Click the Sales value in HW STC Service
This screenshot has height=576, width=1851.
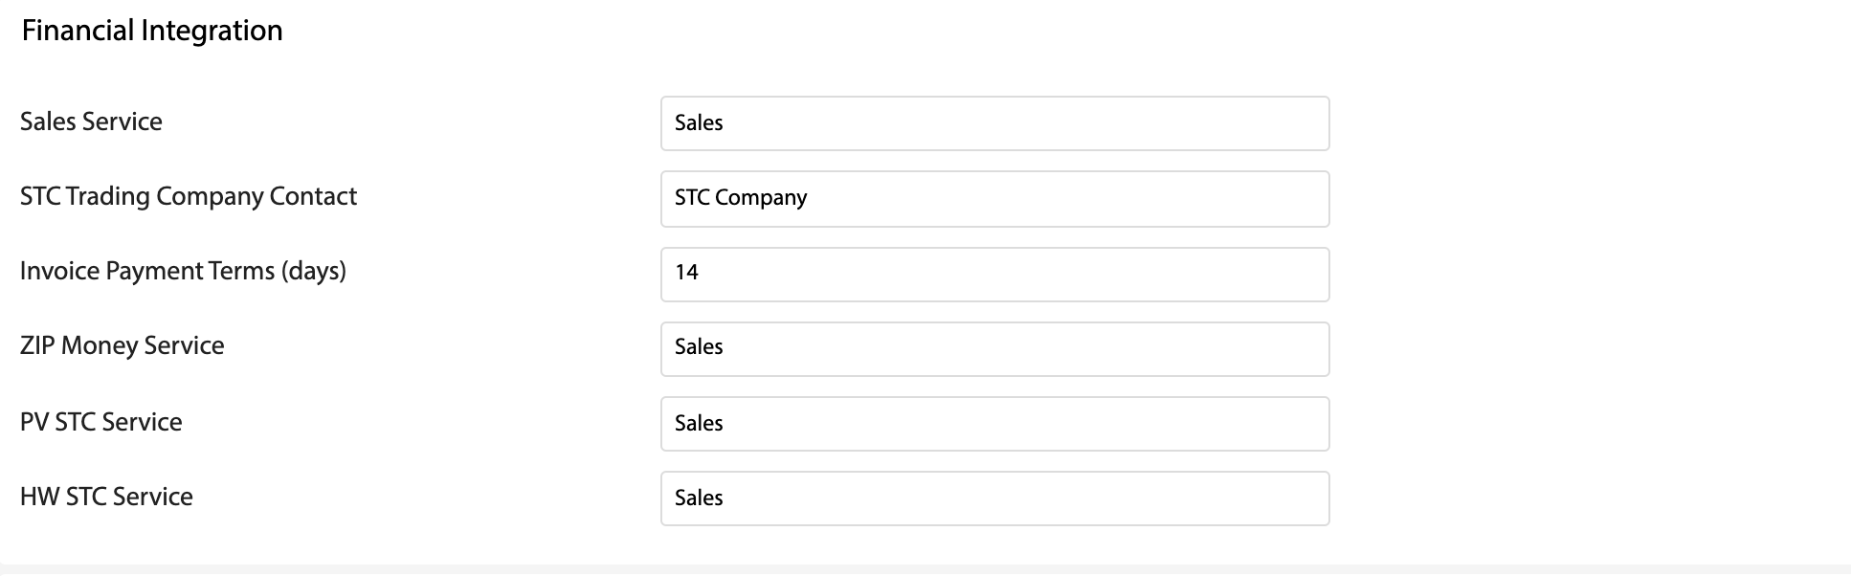(x=698, y=498)
